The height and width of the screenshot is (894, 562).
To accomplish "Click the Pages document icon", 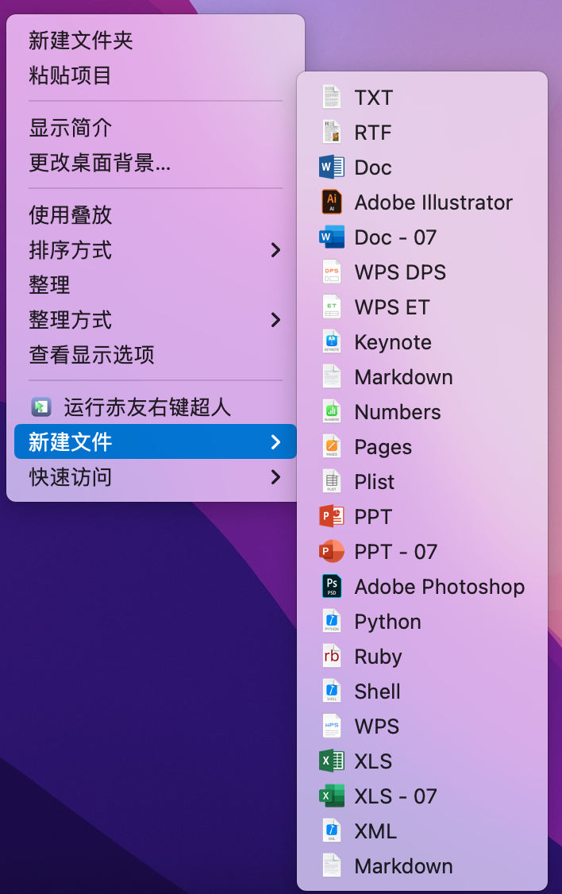I will [x=332, y=447].
